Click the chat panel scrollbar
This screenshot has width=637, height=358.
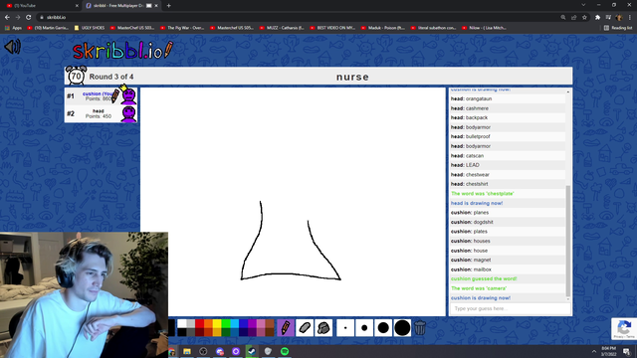coord(568,241)
